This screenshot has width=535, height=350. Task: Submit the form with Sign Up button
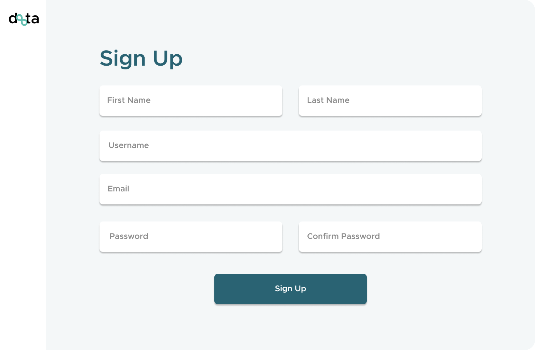291,289
